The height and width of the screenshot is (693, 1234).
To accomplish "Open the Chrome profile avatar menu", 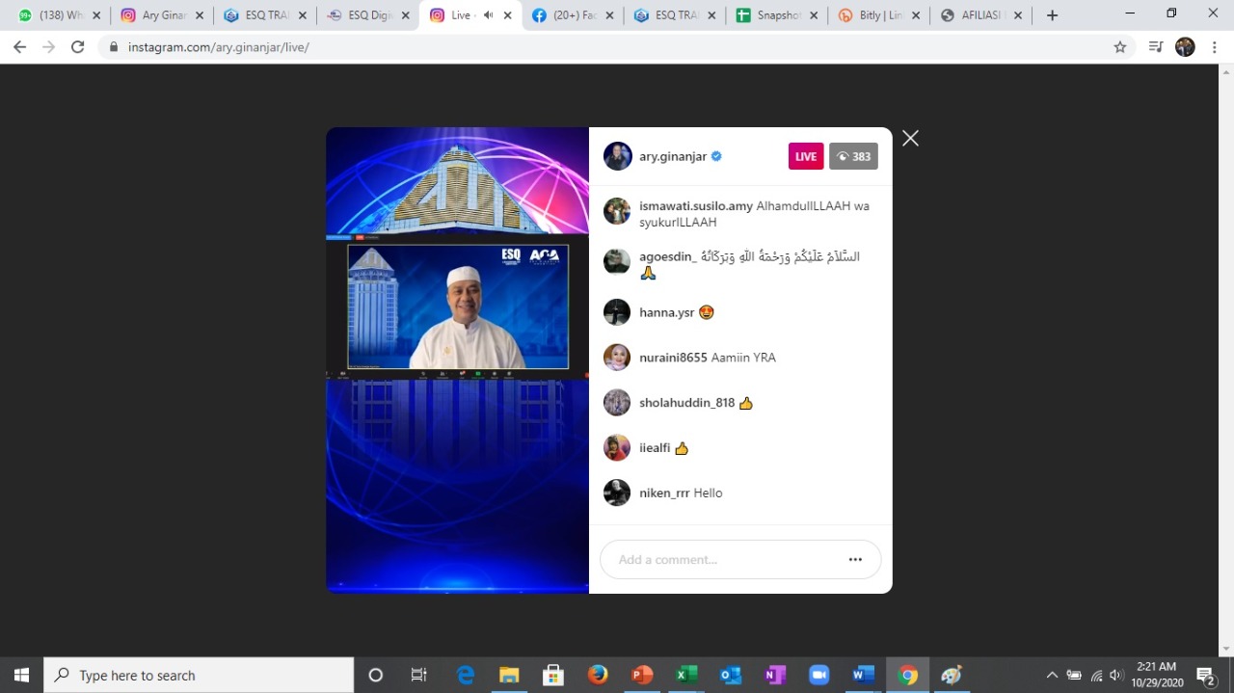I will click(1185, 47).
